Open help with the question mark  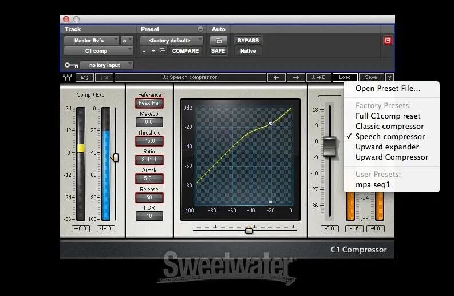tap(389, 77)
